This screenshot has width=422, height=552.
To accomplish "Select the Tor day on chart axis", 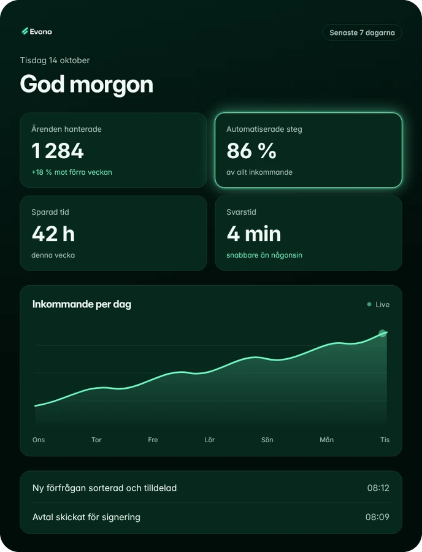I will [x=96, y=440].
